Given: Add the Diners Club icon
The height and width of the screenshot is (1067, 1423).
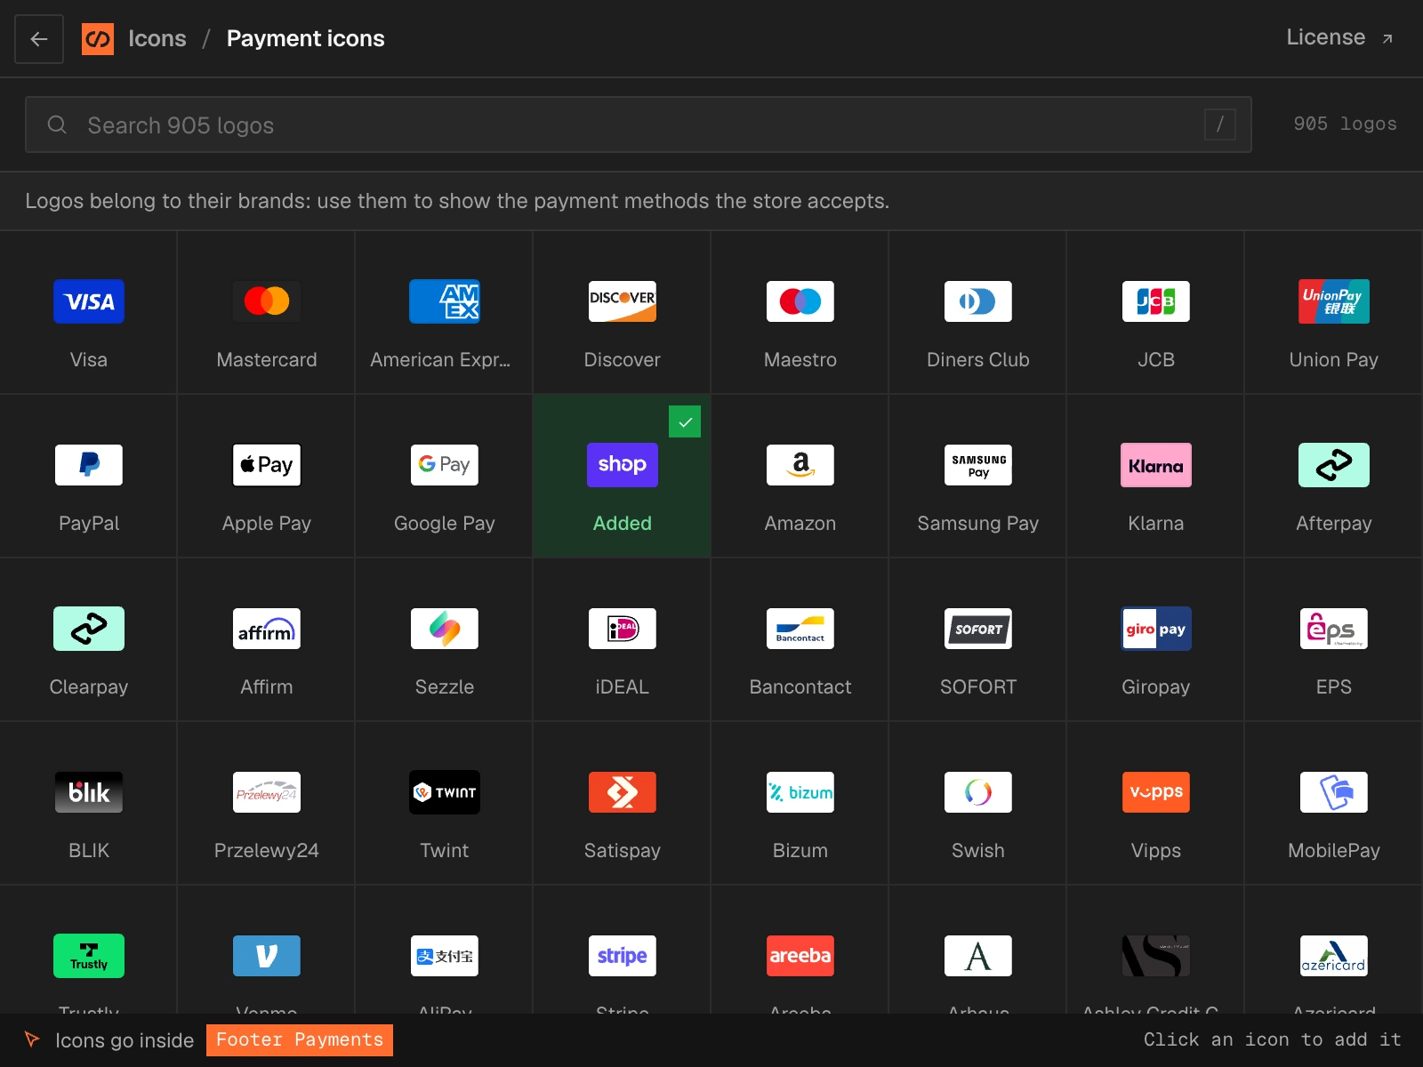Looking at the screenshot, I should [978, 312].
